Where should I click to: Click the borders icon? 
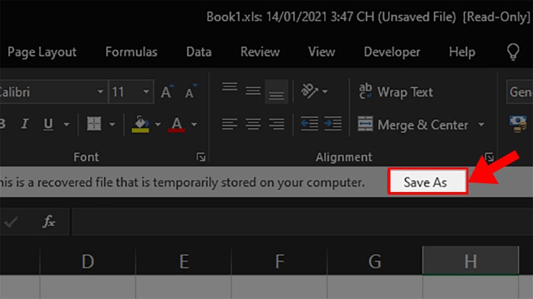(94, 124)
